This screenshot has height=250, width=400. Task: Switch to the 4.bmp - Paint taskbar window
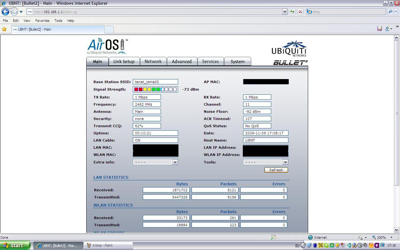tap(108, 245)
